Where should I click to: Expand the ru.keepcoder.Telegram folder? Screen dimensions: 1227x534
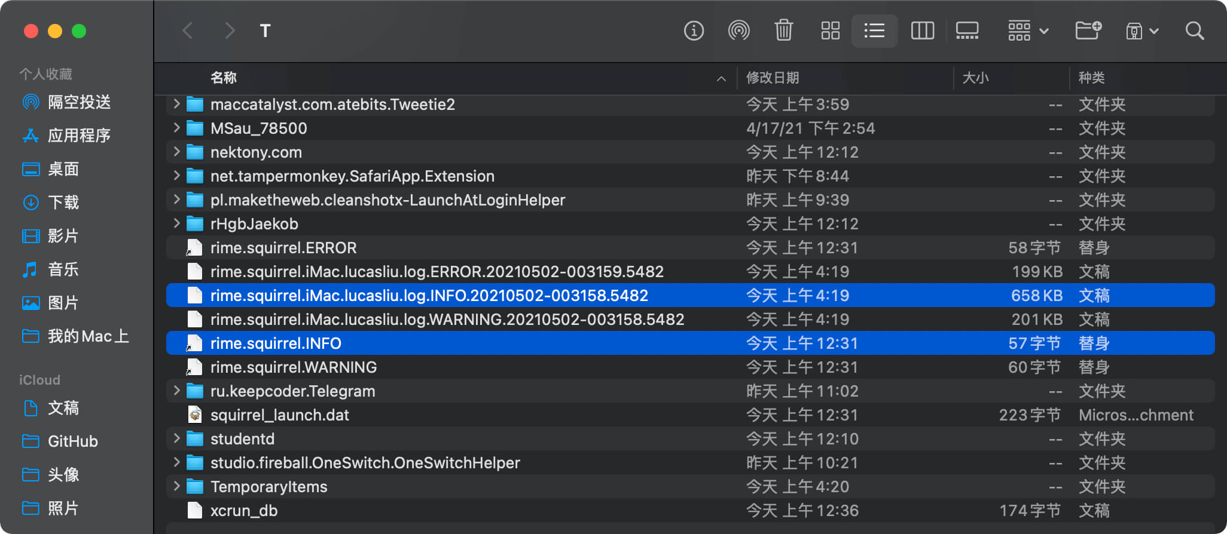(x=176, y=391)
